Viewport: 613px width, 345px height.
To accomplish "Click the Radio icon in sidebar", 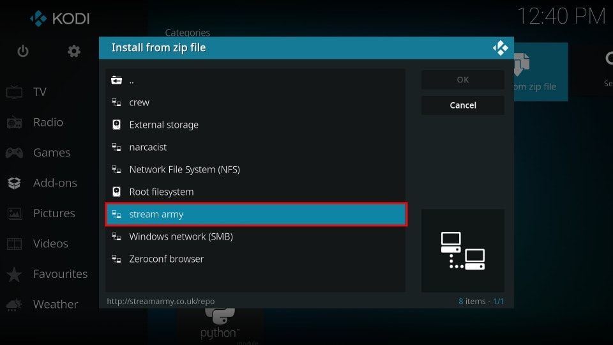I will tap(15, 123).
